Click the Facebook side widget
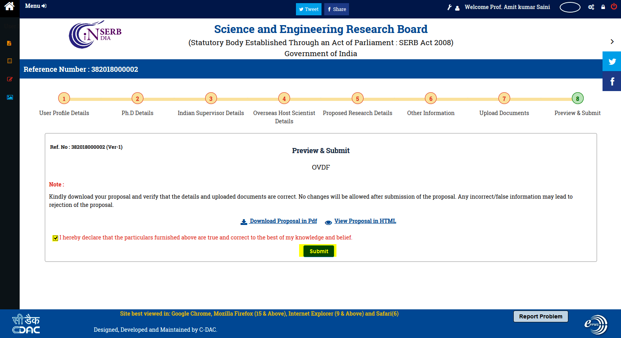The width and height of the screenshot is (621, 338). (x=612, y=81)
